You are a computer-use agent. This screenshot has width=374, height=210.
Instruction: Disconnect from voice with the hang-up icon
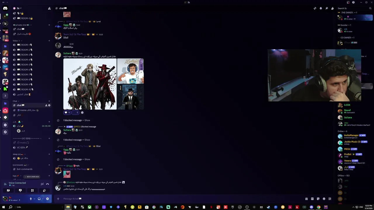[x=47, y=184]
